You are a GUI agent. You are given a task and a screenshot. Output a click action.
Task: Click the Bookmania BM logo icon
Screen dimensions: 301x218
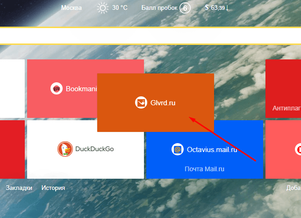57,88
